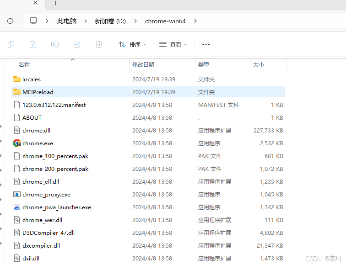The height and width of the screenshot is (265, 346).
Task: Click the refresh icon beside the address bar
Action: (10, 21)
